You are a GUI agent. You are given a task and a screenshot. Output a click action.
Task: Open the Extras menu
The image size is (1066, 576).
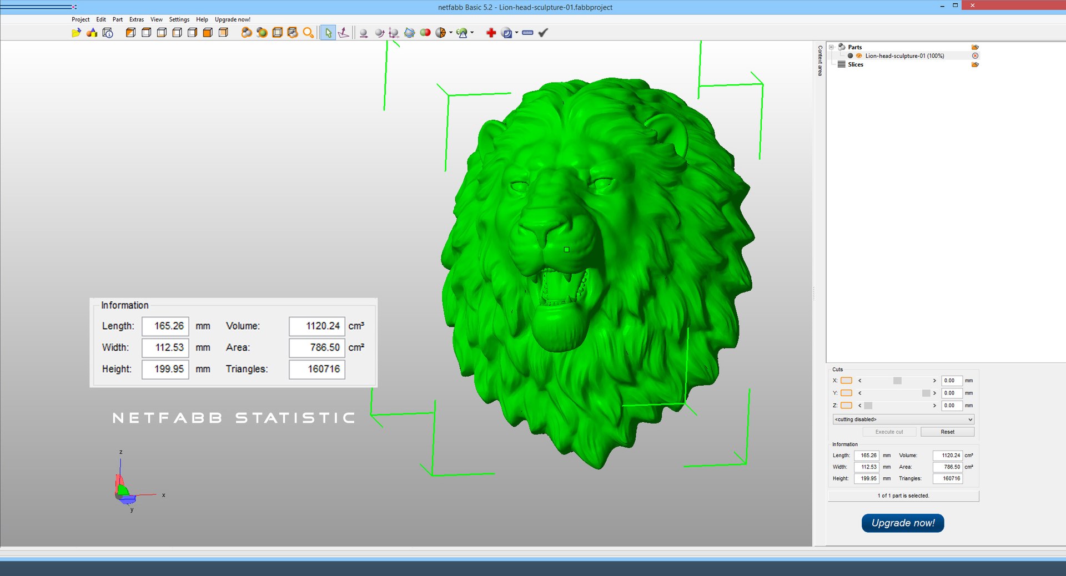click(137, 19)
